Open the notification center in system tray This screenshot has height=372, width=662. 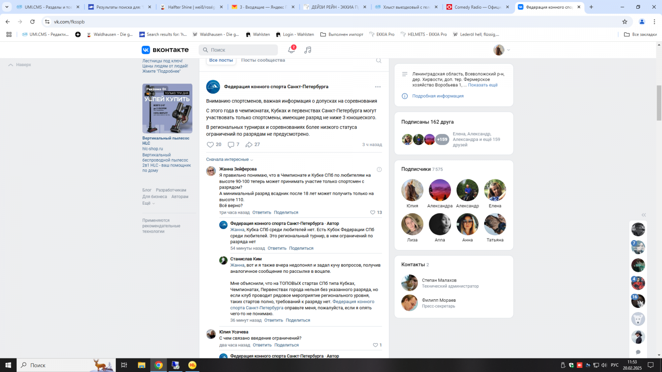point(650,365)
